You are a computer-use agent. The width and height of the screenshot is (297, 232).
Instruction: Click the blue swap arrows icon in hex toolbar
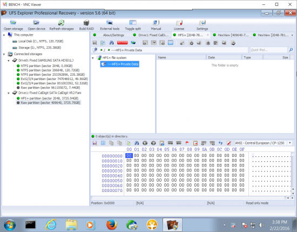[220, 143]
